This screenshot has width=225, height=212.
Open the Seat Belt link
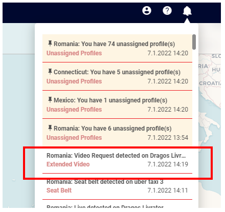[x=59, y=190]
